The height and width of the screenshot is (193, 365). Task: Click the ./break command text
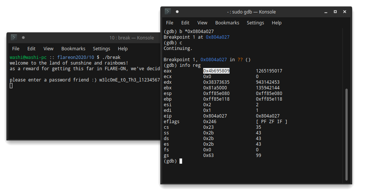pos(111,57)
